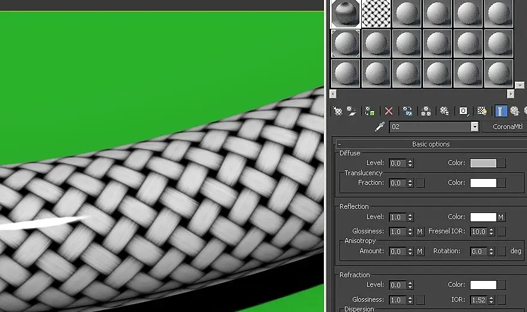This screenshot has width=527, height=312.
Task: Adjust the Anisotropy Amount spinner
Action: click(x=410, y=251)
